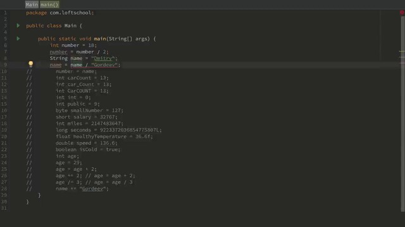Click commented 'int age;' line
Viewport: 405px width, 227px height.
coord(68,156)
